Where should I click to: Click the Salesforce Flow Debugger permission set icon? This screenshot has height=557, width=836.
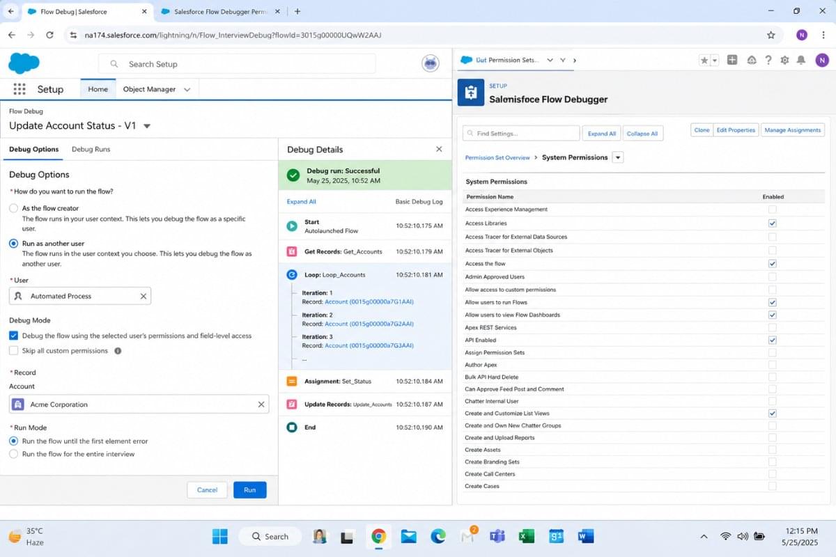471,93
